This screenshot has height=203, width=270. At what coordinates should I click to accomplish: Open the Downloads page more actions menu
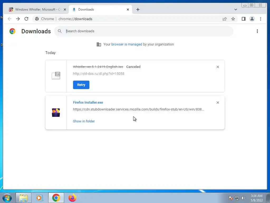point(257,31)
